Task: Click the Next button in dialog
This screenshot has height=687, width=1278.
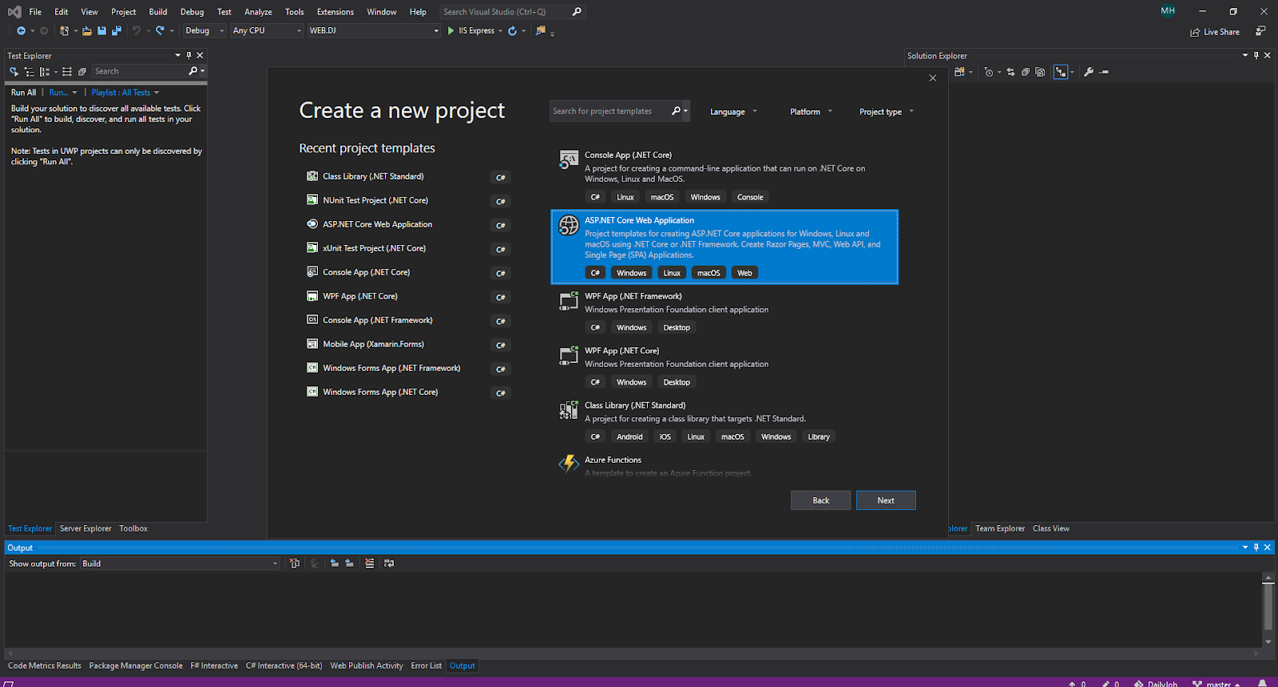Action: tap(886, 500)
